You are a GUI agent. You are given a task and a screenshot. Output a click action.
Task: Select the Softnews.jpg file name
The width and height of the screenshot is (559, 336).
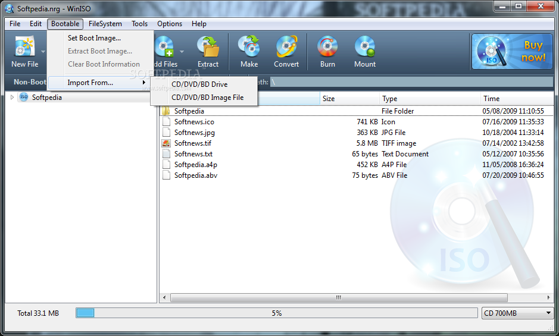coord(195,133)
